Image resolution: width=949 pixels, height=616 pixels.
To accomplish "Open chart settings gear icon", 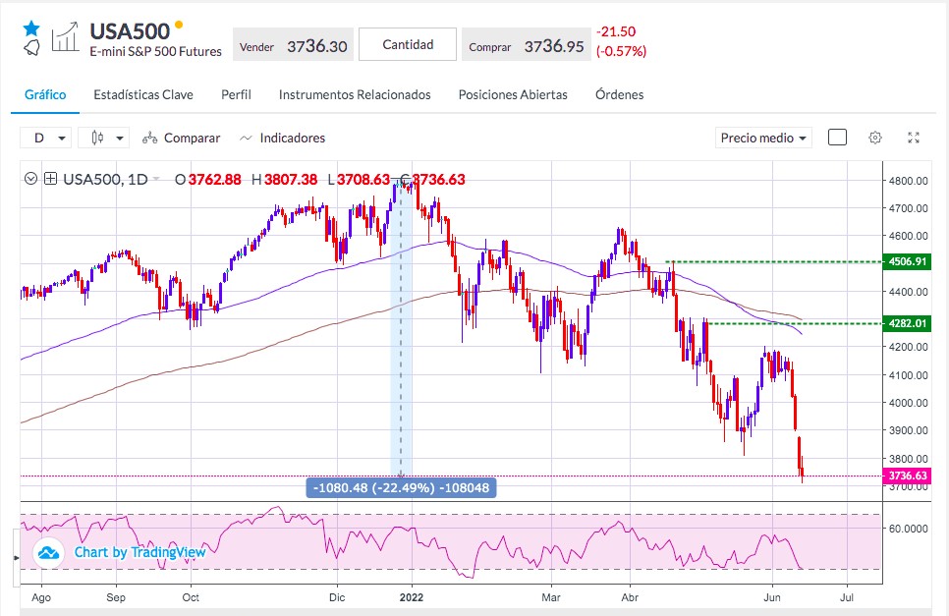I will tap(875, 138).
